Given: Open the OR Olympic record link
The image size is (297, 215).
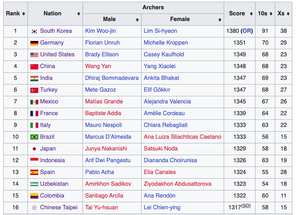Looking at the screenshot, I should point(247,31).
